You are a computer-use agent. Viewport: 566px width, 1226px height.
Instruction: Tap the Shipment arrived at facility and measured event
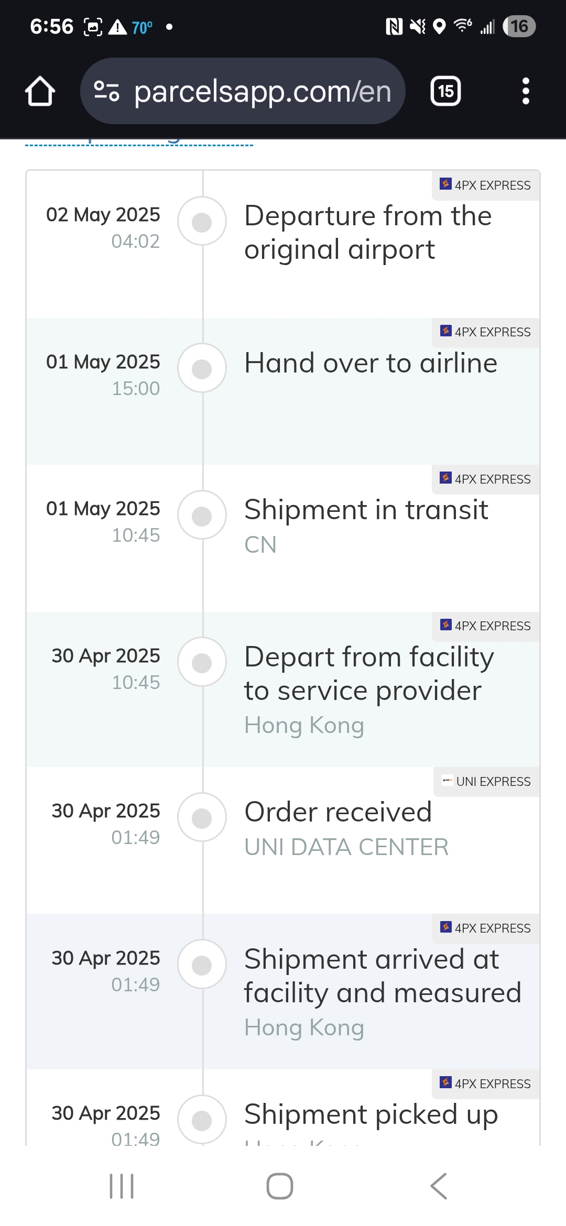[283, 992]
